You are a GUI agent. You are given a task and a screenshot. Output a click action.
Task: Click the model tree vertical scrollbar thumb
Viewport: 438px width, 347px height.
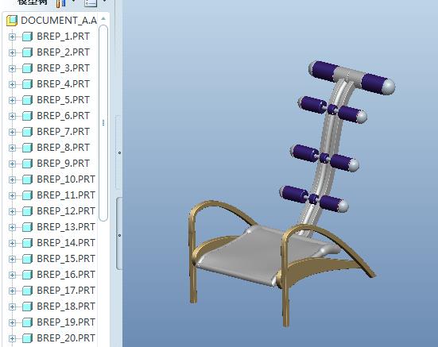point(103,123)
